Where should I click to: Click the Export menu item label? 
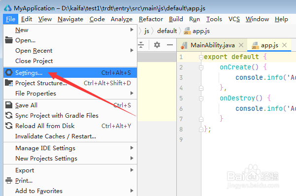[x=25, y=170]
